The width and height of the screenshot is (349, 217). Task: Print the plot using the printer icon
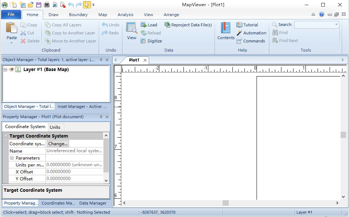click(x=46, y=4)
